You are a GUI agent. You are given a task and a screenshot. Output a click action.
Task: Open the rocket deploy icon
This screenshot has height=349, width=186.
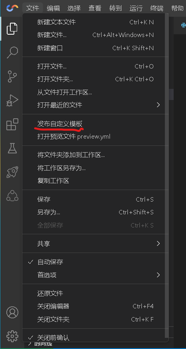(x=12, y=172)
